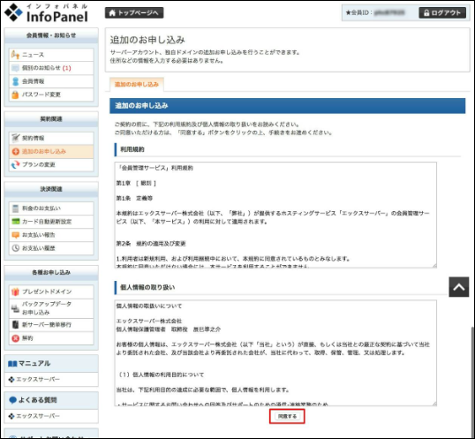Click inside the 利用規約 terms text box
The image size is (475, 439).
275,216
